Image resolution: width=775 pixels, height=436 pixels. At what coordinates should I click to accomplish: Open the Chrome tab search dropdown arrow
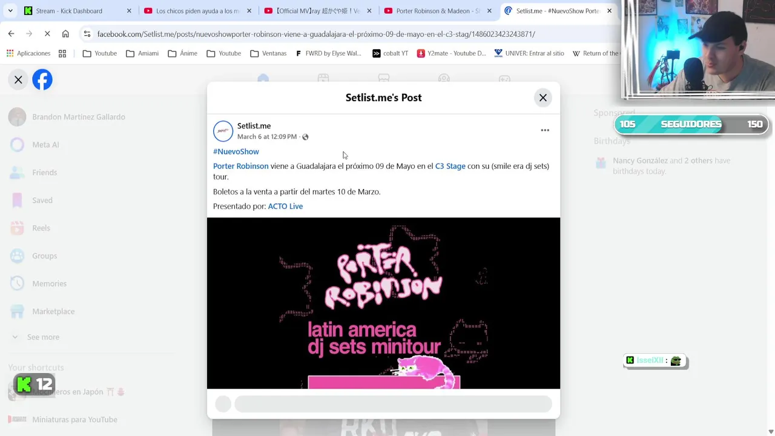point(10,11)
